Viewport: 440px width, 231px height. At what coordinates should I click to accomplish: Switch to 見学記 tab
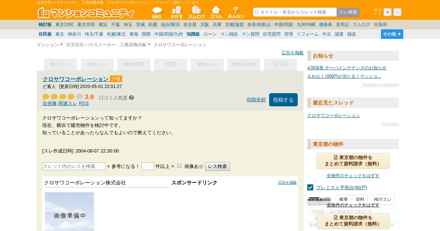pos(280,65)
